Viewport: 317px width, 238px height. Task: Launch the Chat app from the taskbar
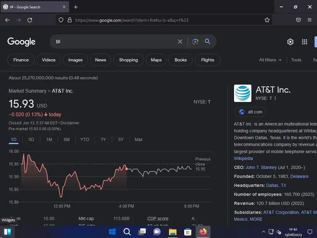click(x=157, y=232)
